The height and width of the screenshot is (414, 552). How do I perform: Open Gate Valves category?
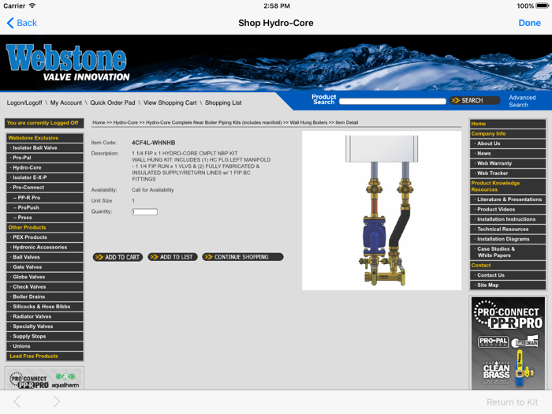45,267
